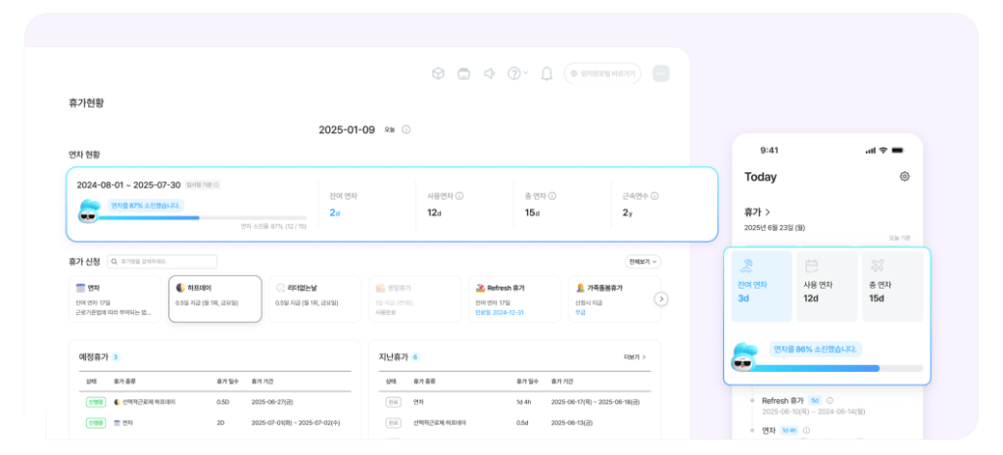This screenshot has height=455, width=1003.
Task: Select the mobile 총 연차 15d tile
Action: coord(893,287)
